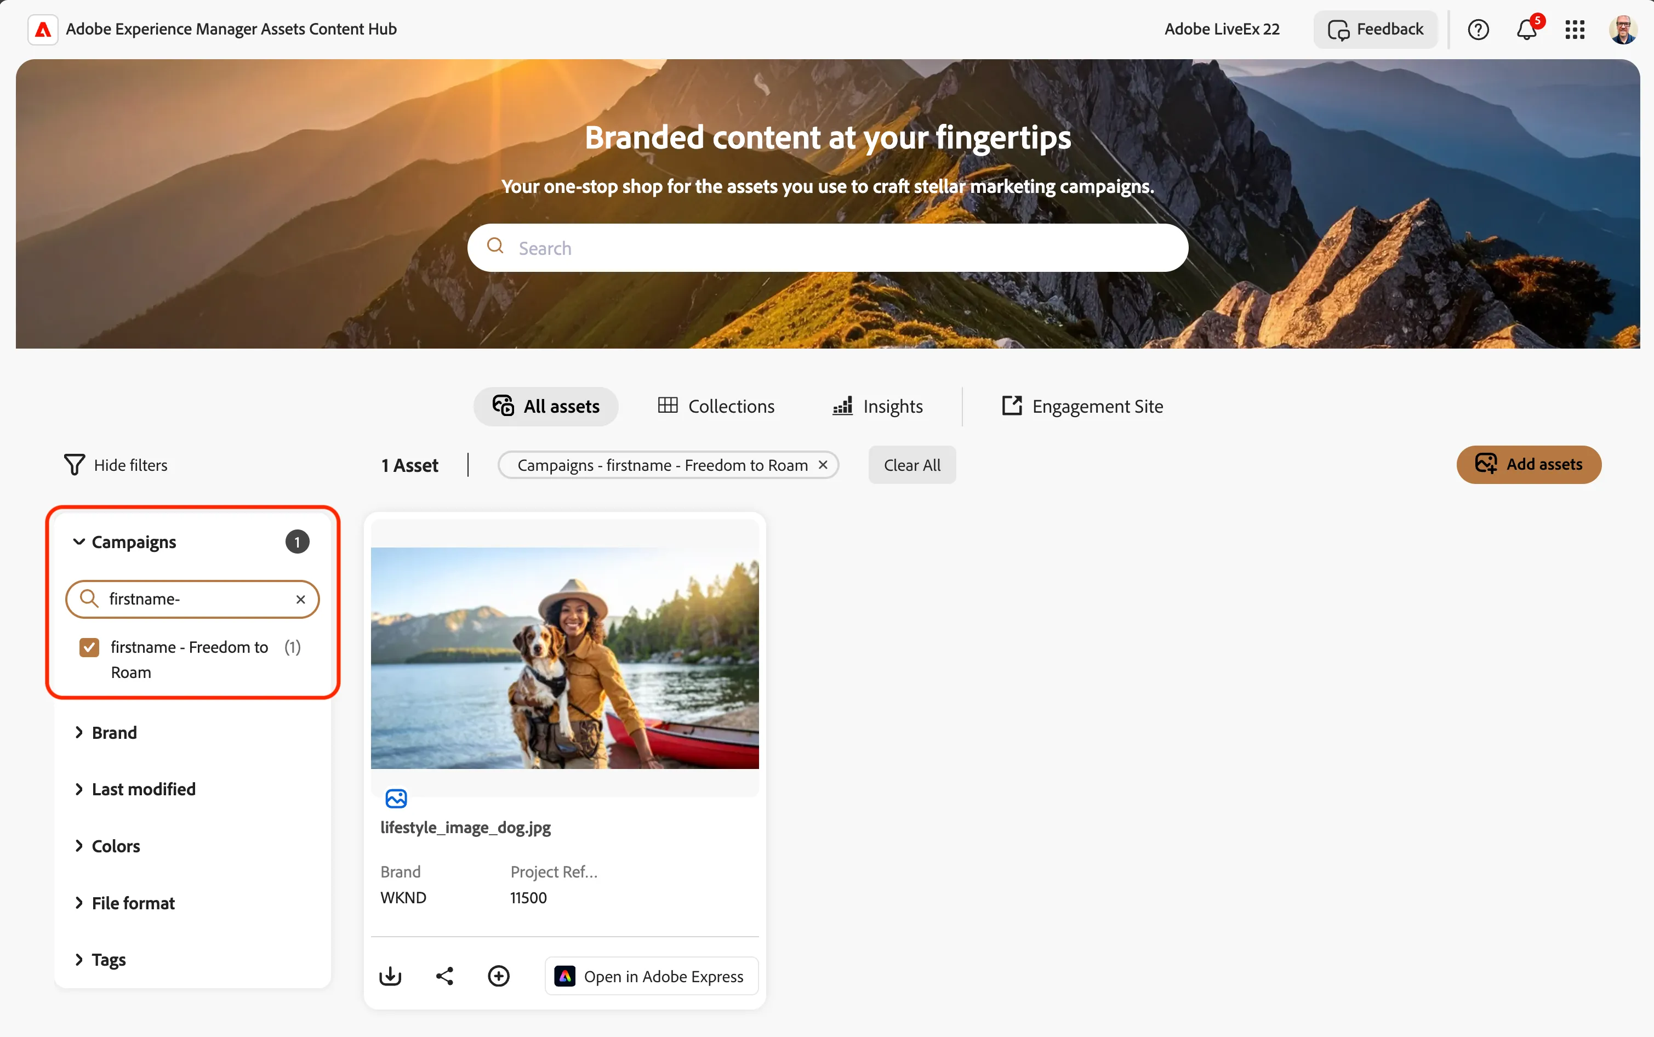Screen dimensions: 1654x1037
Task: Click the hero search magnifier icon
Action: pos(495,246)
